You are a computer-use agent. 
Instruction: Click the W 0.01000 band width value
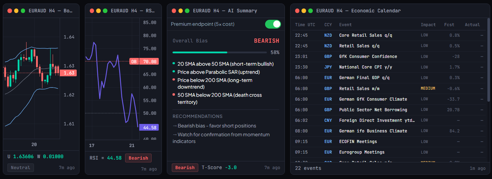click(51, 156)
